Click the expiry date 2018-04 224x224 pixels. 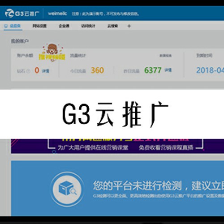210,70
